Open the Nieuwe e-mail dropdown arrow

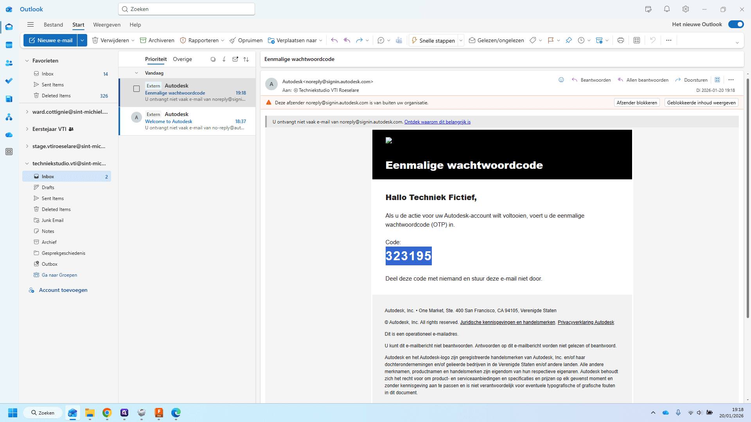(82, 40)
